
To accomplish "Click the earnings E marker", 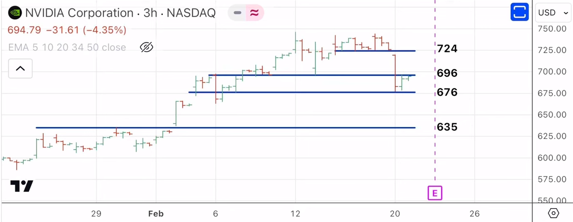I will pos(434,193).
